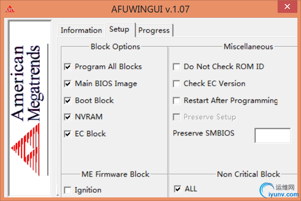The height and width of the screenshot is (201, 301).
Task: Select the Setup tab
Action: [119, 29]
